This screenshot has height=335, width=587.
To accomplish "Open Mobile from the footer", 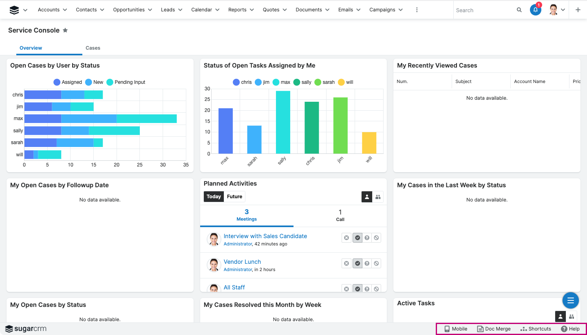I will pos(456,329).
